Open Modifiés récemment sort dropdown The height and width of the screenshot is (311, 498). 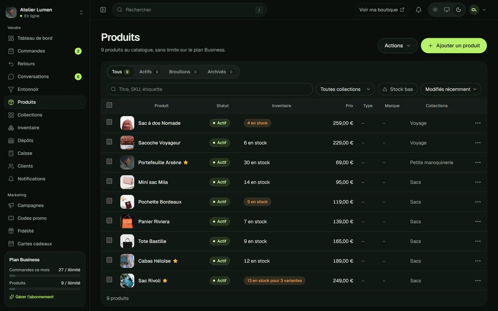click(x=451, y=89)
